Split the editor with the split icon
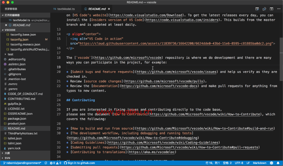 pyautogui.click(x=271, y=9)
